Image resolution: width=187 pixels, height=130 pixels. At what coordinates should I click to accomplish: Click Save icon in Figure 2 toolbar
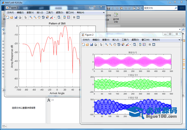click(x=92, y=44)
